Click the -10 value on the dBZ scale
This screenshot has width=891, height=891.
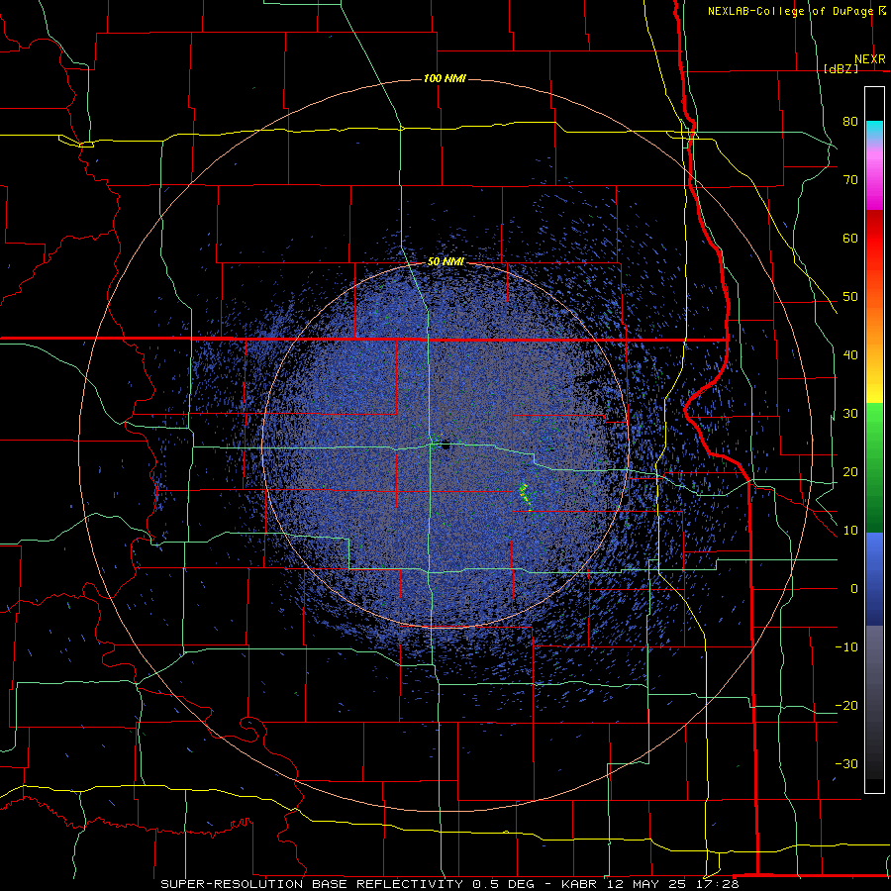coord(846,647)
